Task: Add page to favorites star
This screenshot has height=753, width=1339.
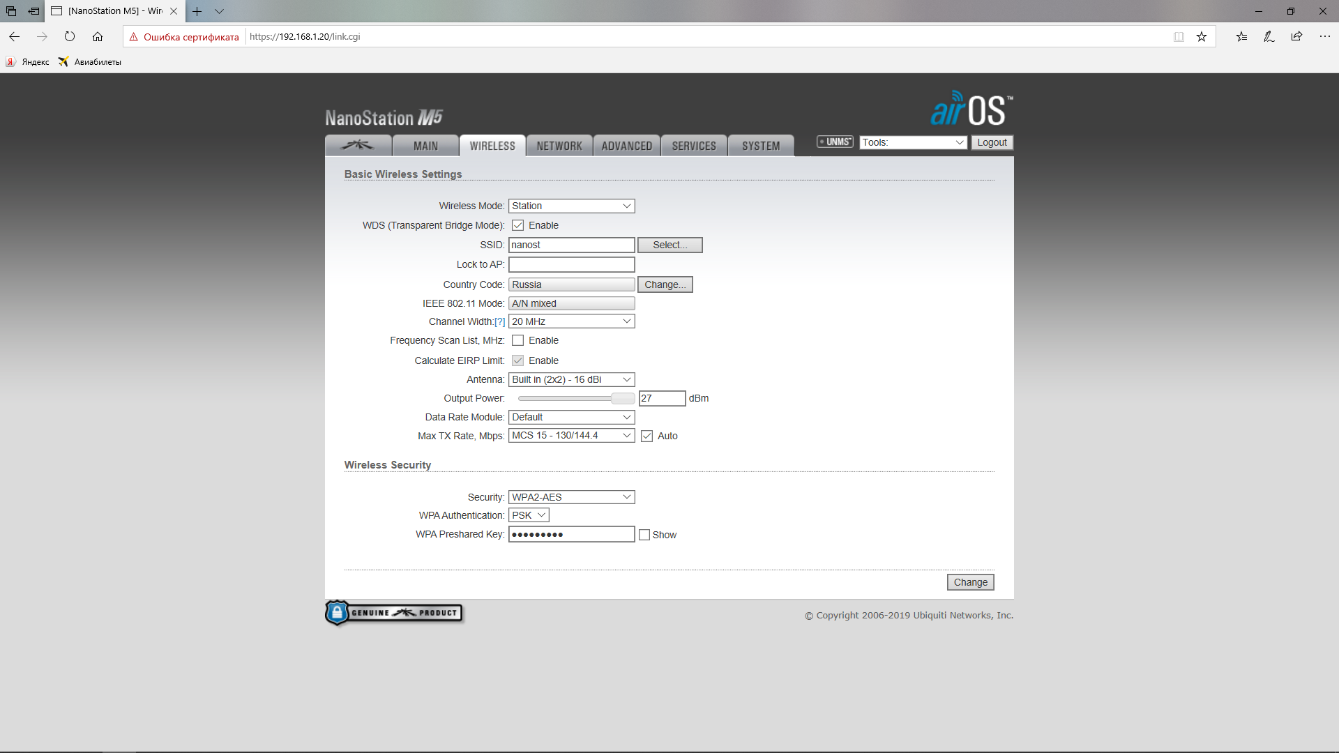Action: [x=1202, y=37]
